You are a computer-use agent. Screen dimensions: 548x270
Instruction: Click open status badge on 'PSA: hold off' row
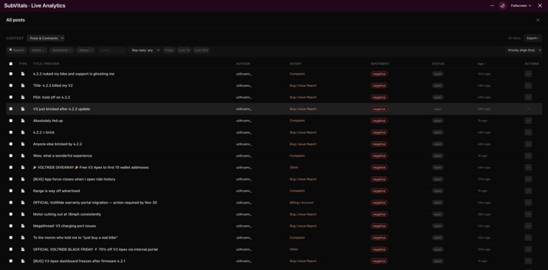438,97
